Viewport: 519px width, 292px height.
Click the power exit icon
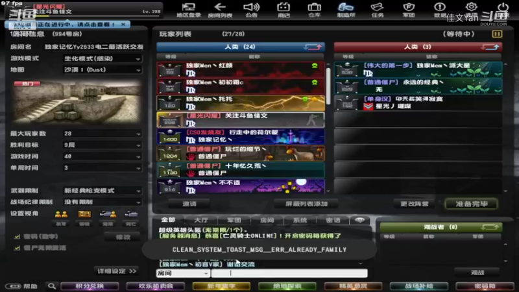[x=503, y=7]
